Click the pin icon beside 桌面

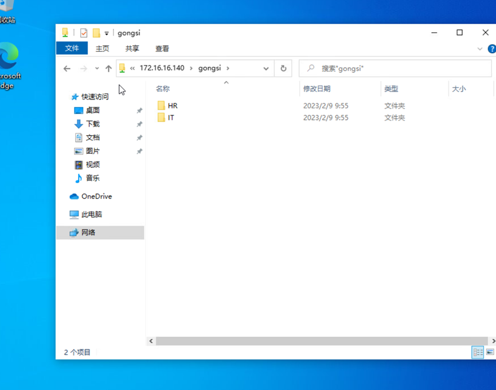coord(139,111)
